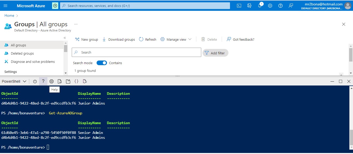353x154 pixels.
Task: Open the Manage view dropdown
Action: tap(176, 39)
